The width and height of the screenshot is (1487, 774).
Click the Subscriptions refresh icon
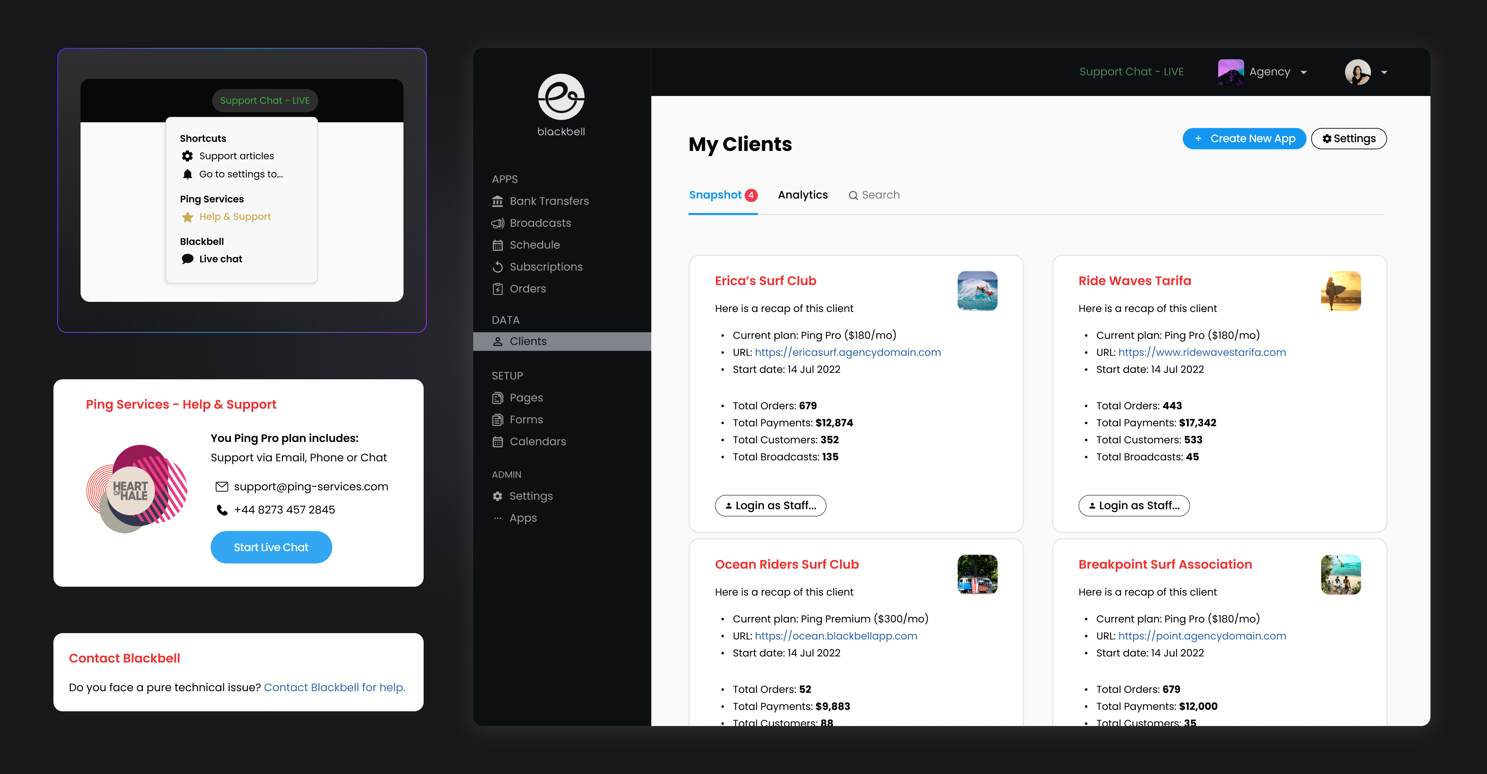[x=498, y=267]
